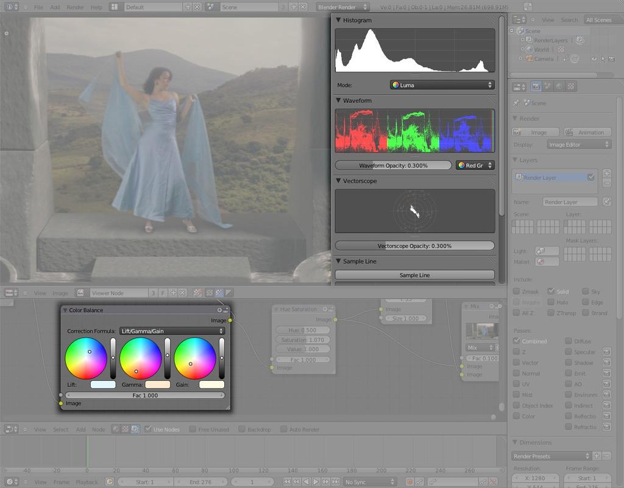Toggle the Diffuse pass checkbox
Screen dimensions: 624x488
(x=569, y=341)
